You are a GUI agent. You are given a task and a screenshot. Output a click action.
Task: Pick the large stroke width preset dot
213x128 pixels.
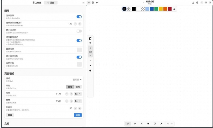coord(90,70)
